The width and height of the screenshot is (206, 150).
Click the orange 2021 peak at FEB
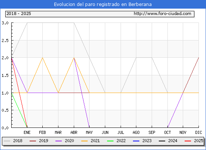tap(42, 58)
